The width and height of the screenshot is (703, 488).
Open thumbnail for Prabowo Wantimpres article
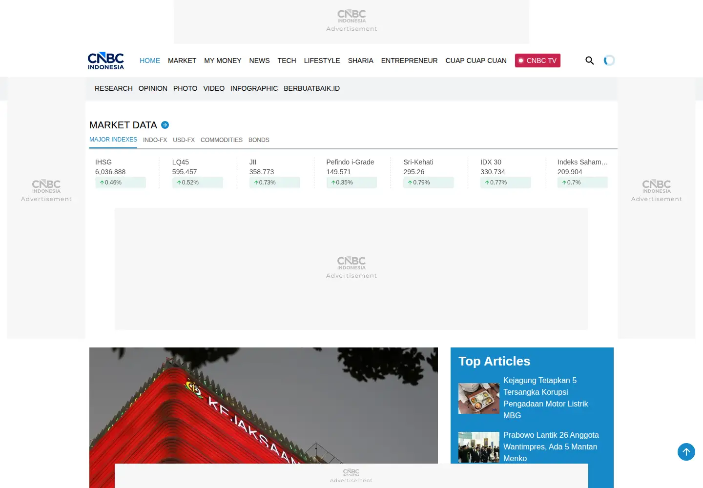479,447
